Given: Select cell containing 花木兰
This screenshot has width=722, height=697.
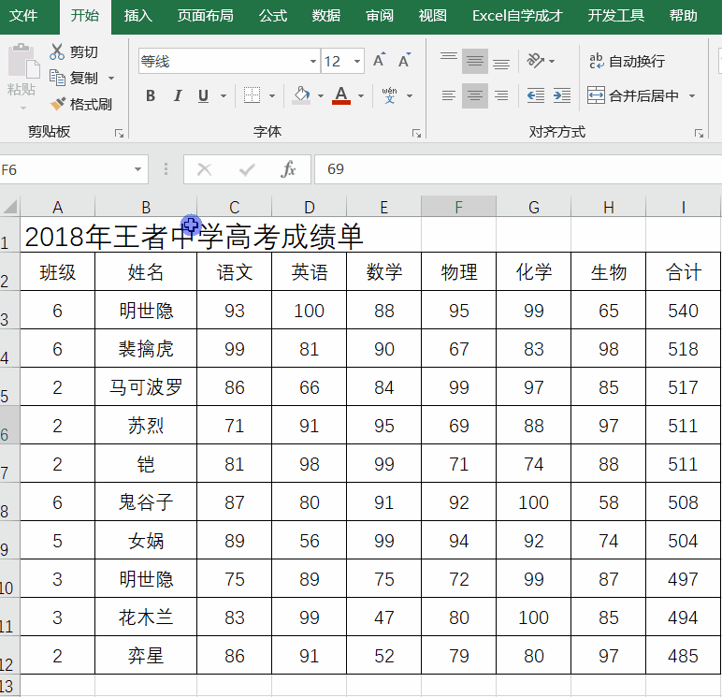Looking at the screenshot, I should pos(146,617).
